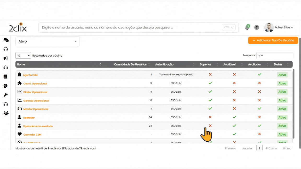This screenshot has width=301, height=169.
Task: Focus the global search bar
Action: pos(131,27)
